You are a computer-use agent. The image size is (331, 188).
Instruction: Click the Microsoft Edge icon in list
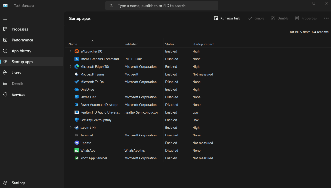click(x=77, y=67)
